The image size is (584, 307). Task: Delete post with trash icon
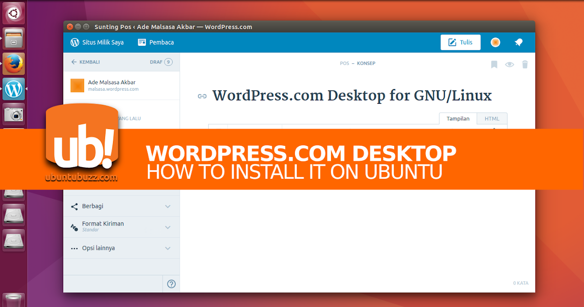click(525, 64)
